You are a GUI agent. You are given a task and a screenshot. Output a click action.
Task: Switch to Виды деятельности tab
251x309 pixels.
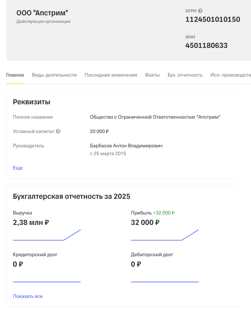(54, 75)
